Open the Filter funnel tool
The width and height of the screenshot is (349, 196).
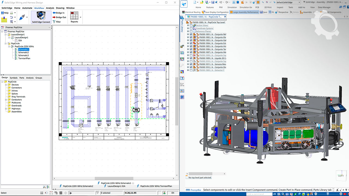click(54, 22)
